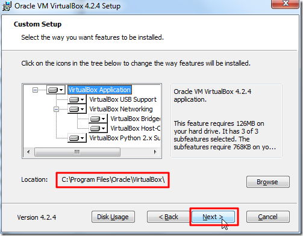Click the VirtualBox installer icon in the title bar
Viewport: 303px width, 236px height.
[7, 6]
